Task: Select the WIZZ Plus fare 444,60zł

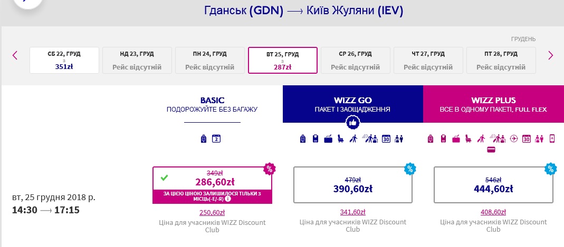Action: (493, 185)
